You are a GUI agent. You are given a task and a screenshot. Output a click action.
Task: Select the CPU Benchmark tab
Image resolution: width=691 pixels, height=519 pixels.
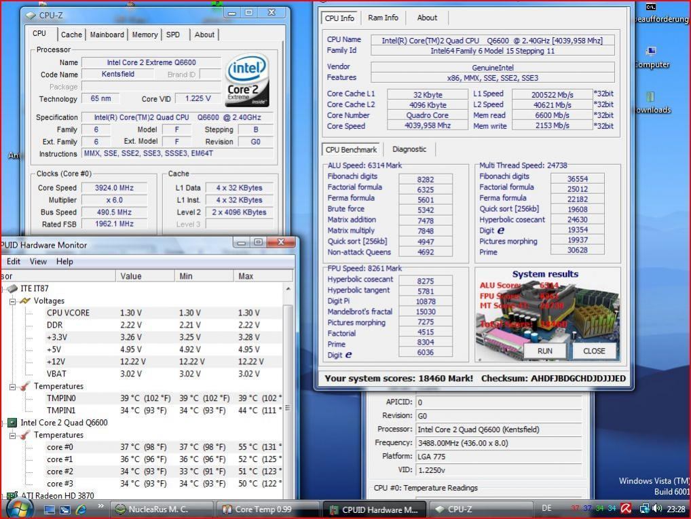[351, 150]
